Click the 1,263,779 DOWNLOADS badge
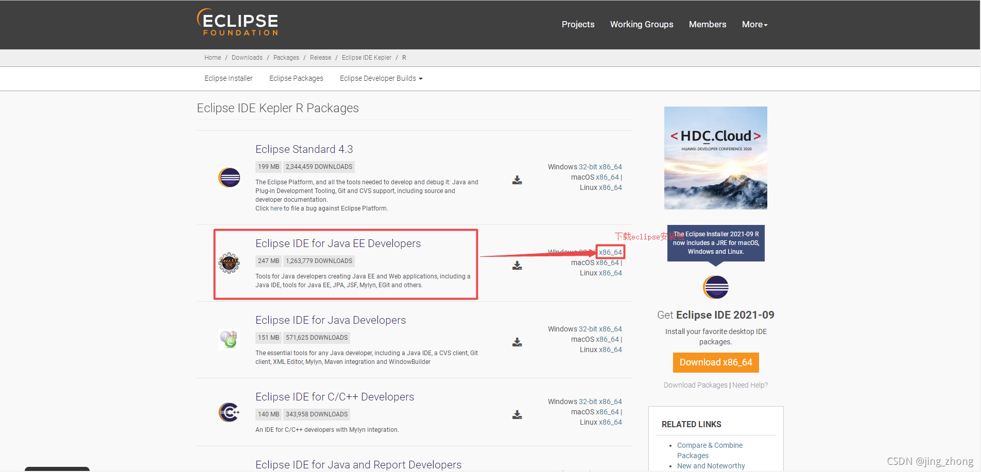981x472 pixels. [319, 261]
